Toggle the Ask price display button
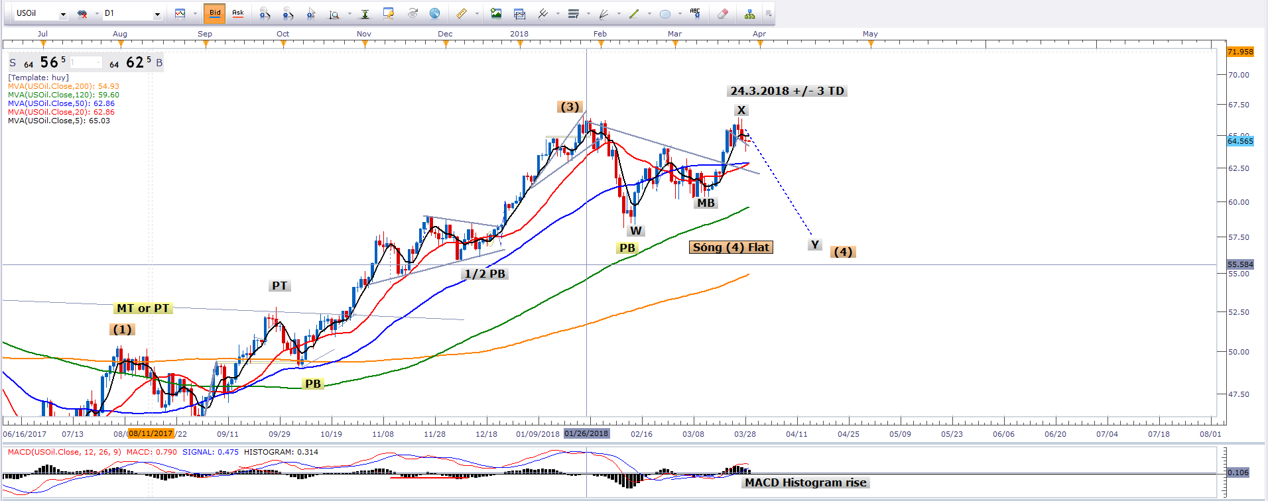1268x501 pixels. (x=237, y=13)
